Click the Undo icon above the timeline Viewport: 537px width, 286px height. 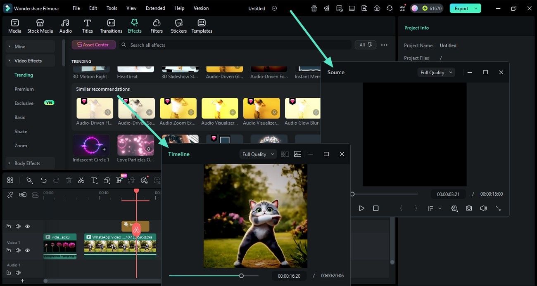[44, 180]
